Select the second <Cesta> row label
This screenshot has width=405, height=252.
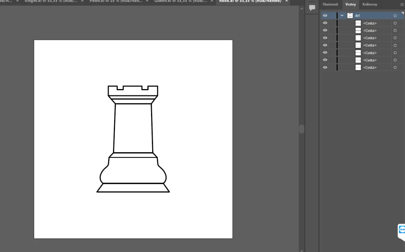click(369, 30)
